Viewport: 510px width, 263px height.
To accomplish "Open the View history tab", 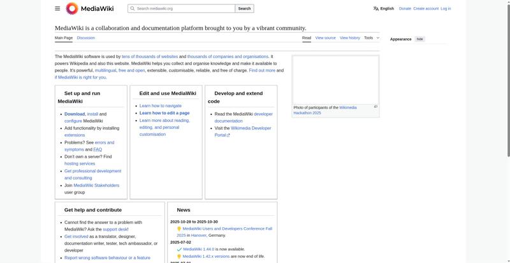I will tap(350, 38).
